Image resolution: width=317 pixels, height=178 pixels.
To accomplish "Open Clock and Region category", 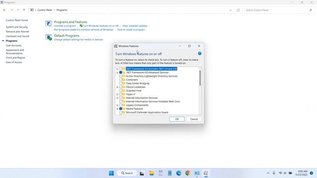I will click(x=15, y=58).
